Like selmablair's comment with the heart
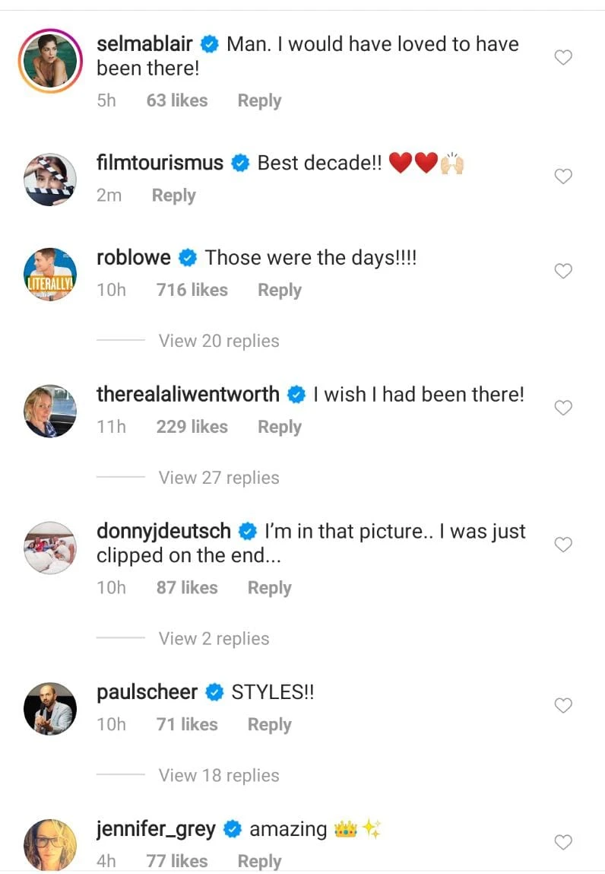Screen dimensions: 605x874 point(562,58)
